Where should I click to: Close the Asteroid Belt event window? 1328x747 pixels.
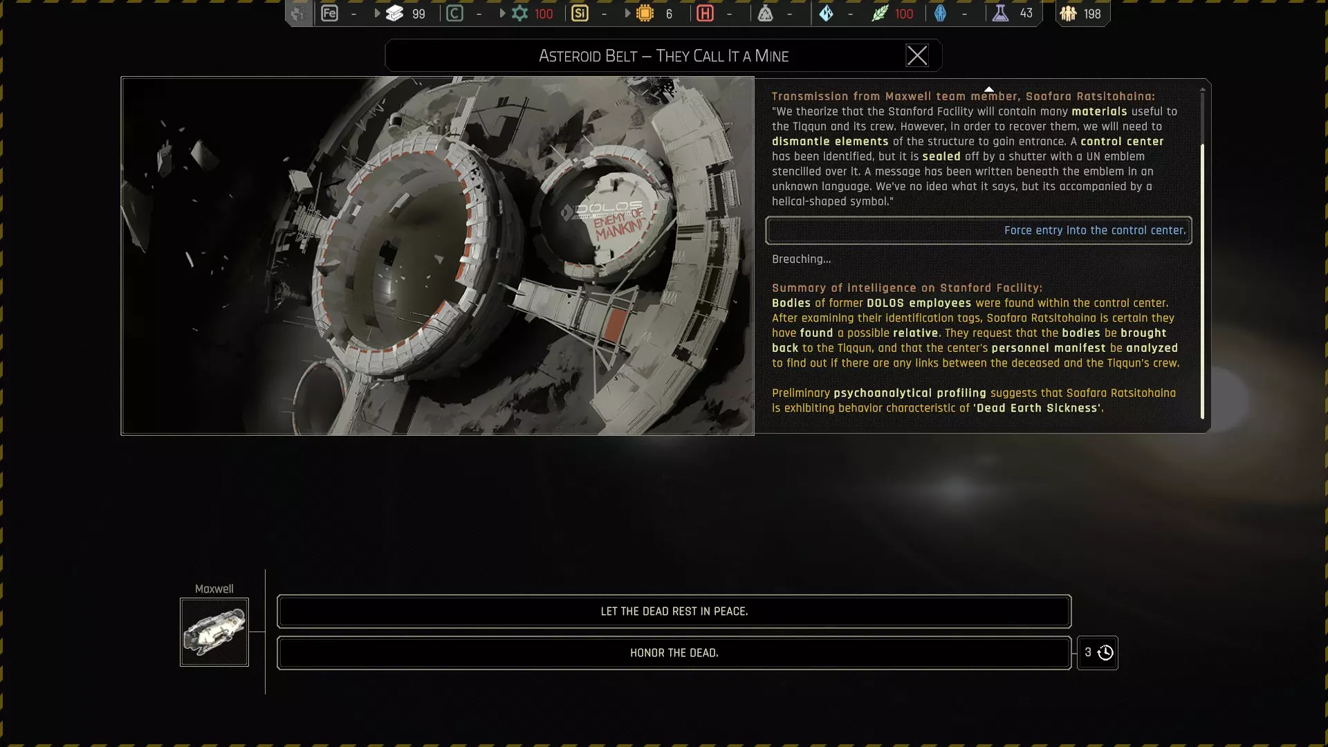pos(916,55)
